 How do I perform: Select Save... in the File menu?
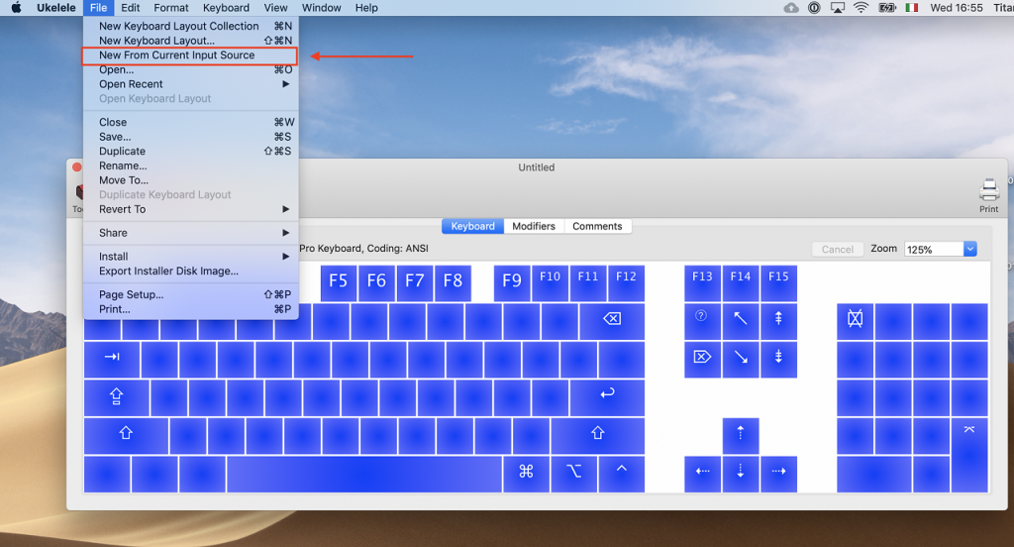click(x=191, y=137)
